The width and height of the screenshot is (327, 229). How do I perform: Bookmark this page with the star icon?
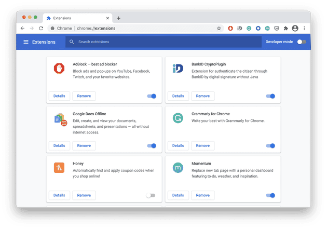click(x=219, y=29)
